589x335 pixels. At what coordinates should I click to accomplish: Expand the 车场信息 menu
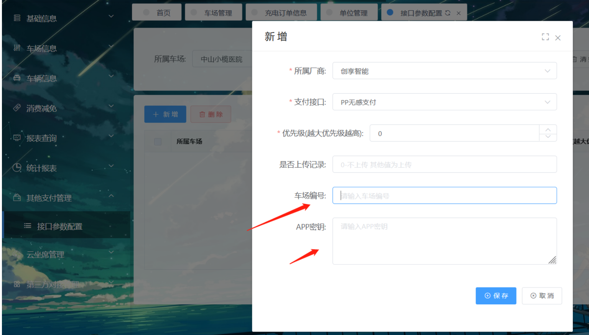tap(111, 46)
